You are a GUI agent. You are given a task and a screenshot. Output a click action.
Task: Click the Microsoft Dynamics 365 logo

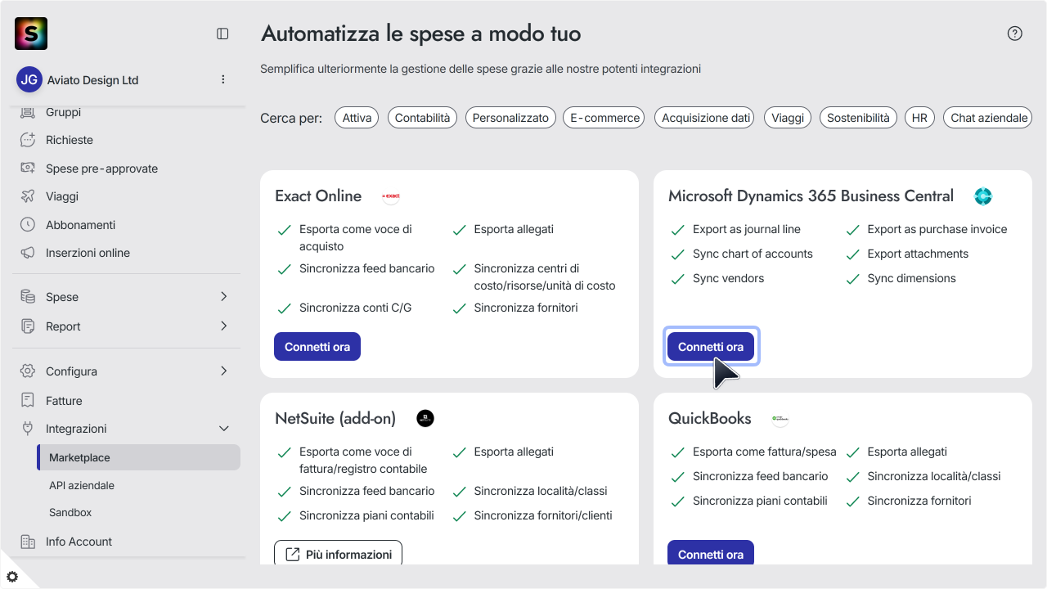982,196
